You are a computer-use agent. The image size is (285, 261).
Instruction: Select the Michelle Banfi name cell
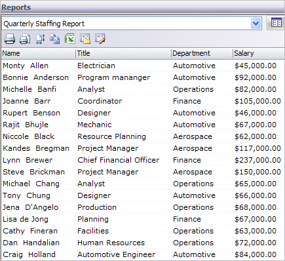coord(39,89)
